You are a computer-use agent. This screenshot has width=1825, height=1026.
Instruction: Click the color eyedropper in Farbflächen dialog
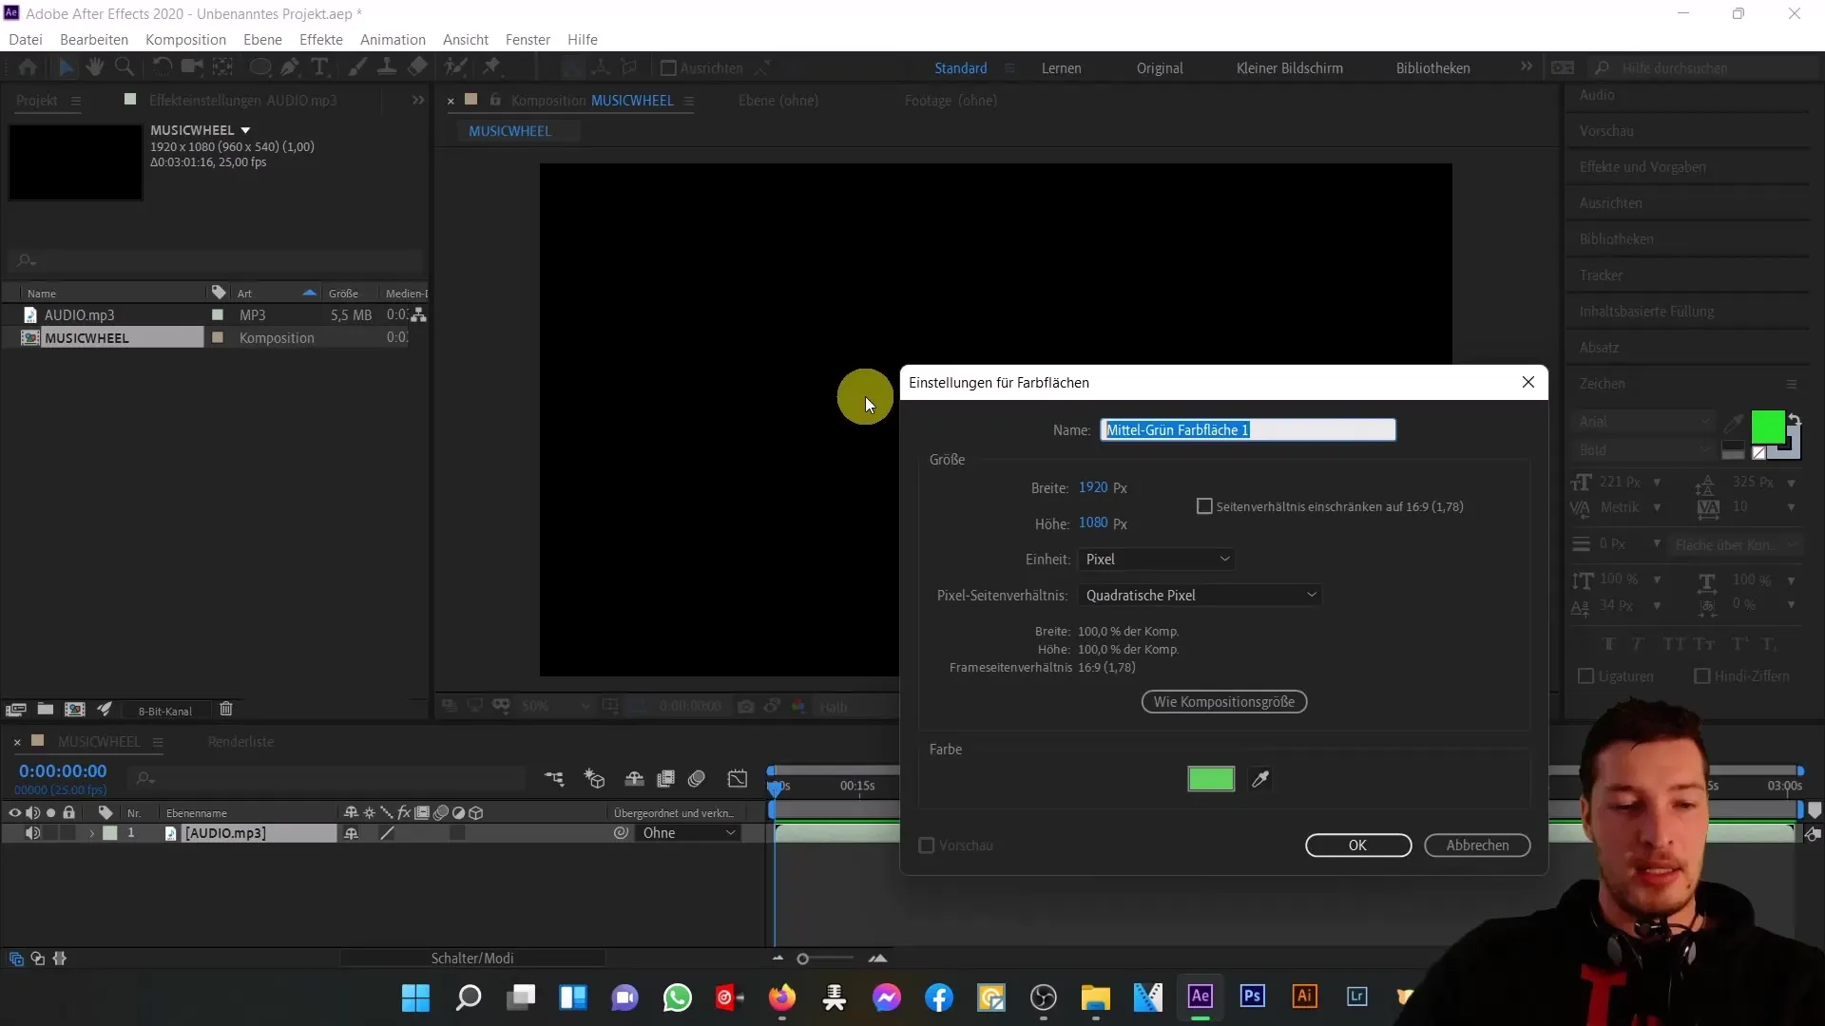pyautogui.click(x=1260, y=780)
